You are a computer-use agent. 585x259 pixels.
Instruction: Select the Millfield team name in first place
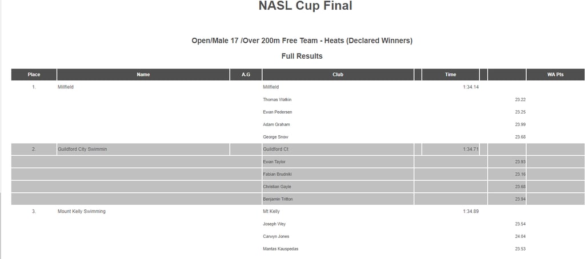[x=66, y=87]
